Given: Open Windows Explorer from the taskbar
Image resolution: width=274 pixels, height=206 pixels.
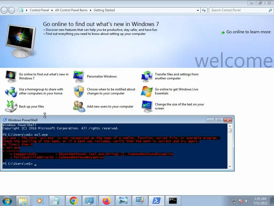Looking at the screenshot, I should pyautogui.click(x=23, y=201).
